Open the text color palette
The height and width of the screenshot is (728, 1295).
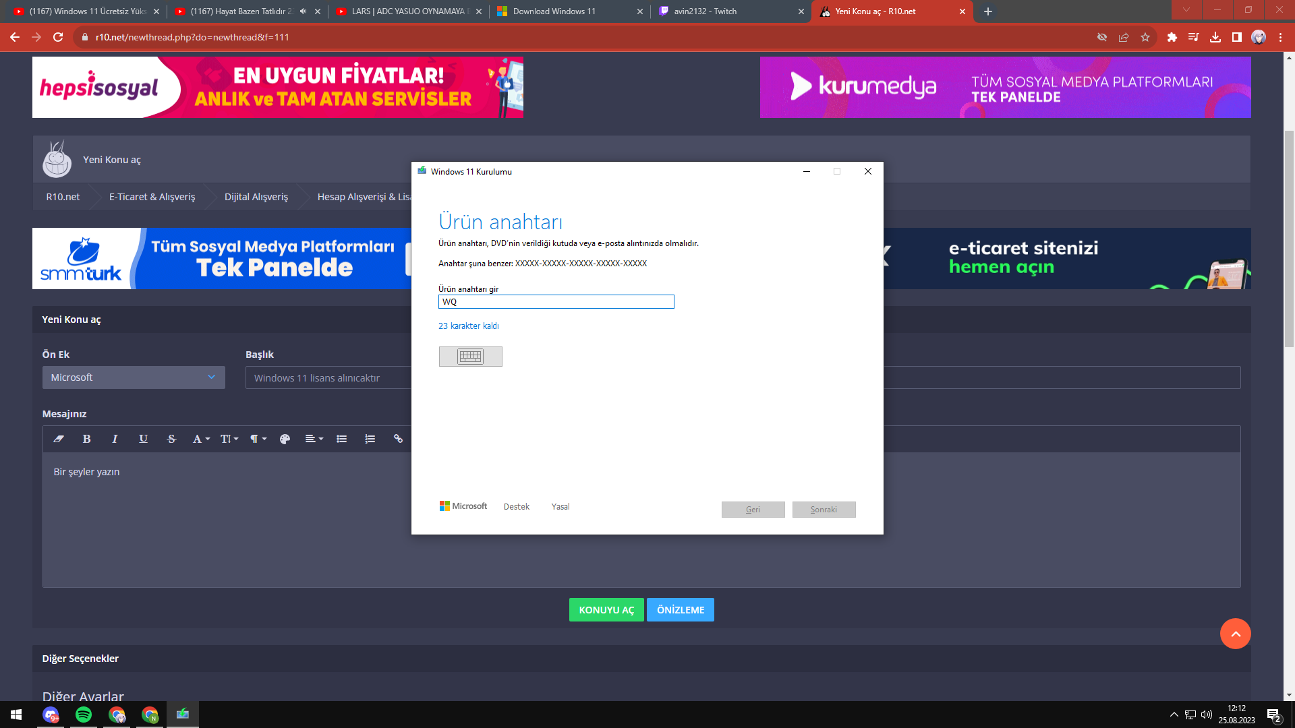coord(285,439)
